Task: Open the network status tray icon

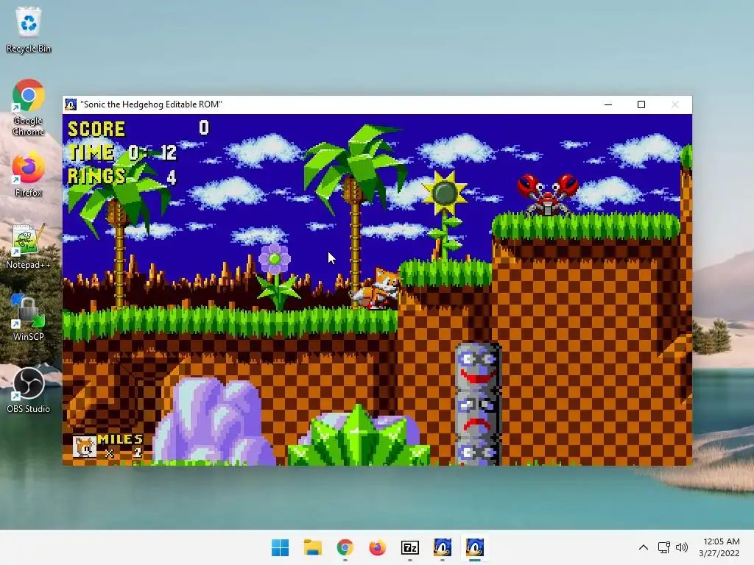Action: point(664,547)
